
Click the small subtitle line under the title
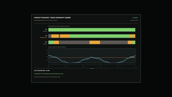click(x=45, y=20)
